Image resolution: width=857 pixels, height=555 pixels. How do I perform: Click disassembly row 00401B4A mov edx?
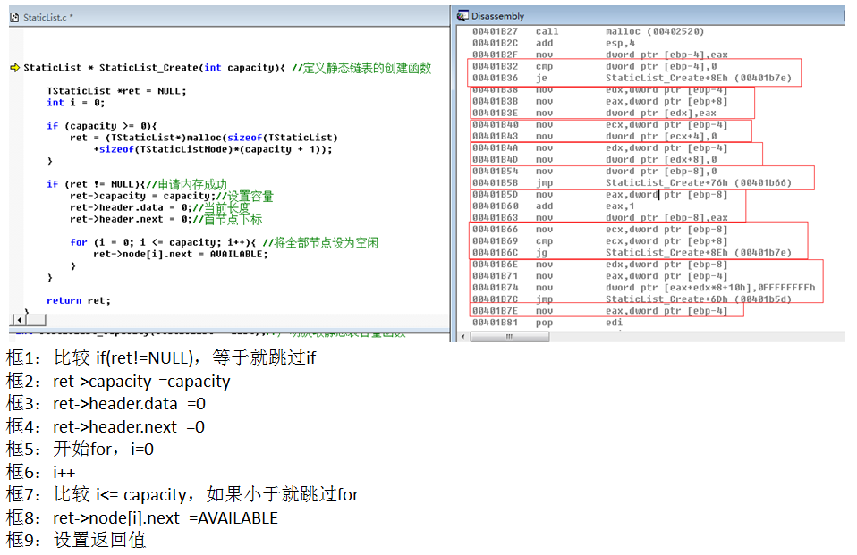(600, 148)
